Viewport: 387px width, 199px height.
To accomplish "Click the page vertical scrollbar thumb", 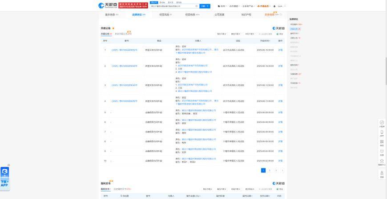I will pyautogui.click(x=386, y=71).
